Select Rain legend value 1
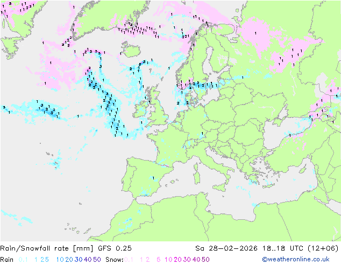 pyautogui.click(x=36, y=260)
